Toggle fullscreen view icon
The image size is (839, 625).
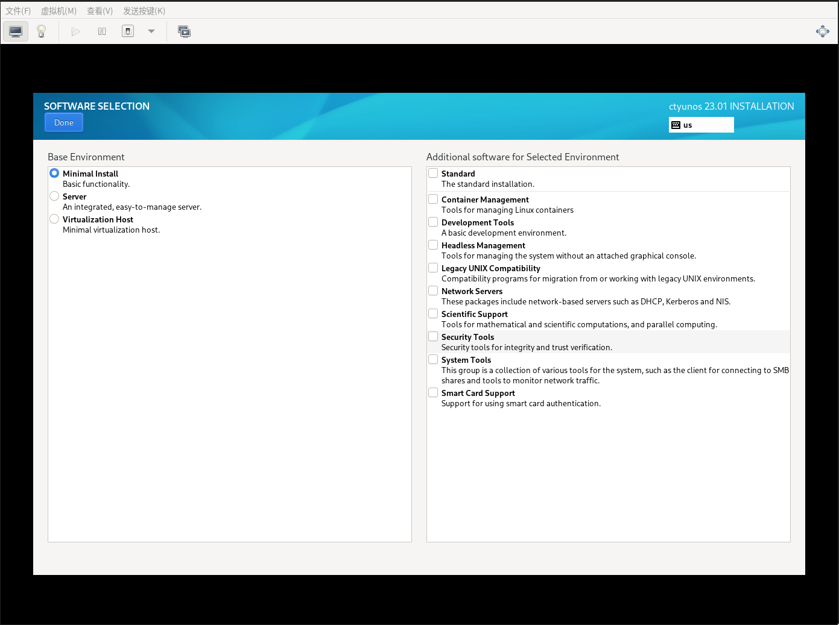point(823,31)
